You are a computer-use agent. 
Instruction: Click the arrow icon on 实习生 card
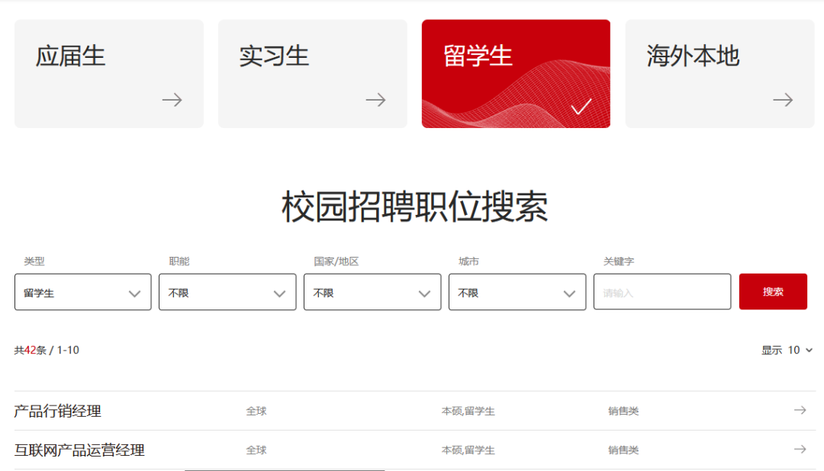[375, 100]
